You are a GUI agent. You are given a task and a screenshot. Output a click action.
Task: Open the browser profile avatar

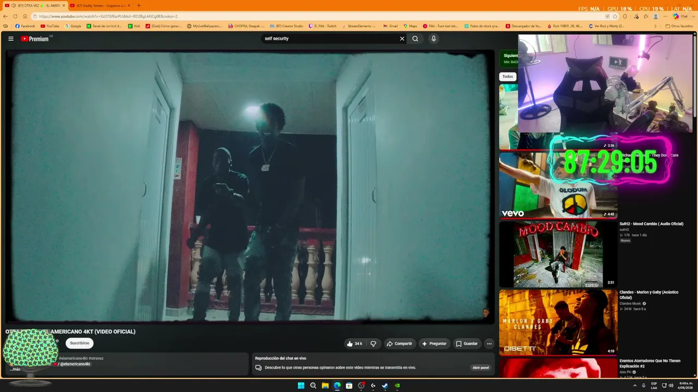[x=655, y=16]
